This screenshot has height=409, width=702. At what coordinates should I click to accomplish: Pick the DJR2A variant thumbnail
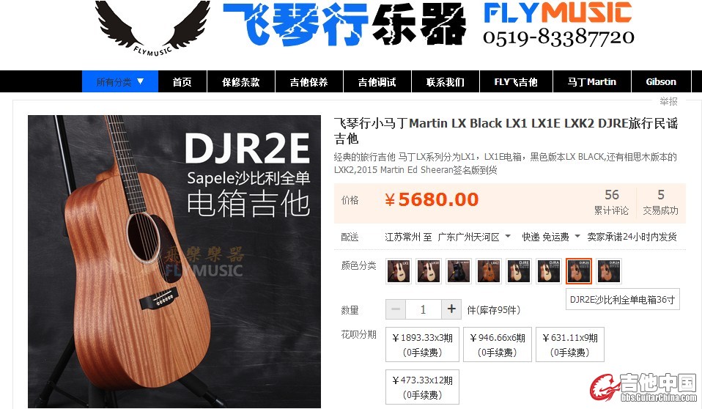[x=609, y=271]
